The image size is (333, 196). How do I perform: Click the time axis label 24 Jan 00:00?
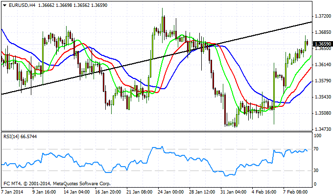(x=170, y=192)
